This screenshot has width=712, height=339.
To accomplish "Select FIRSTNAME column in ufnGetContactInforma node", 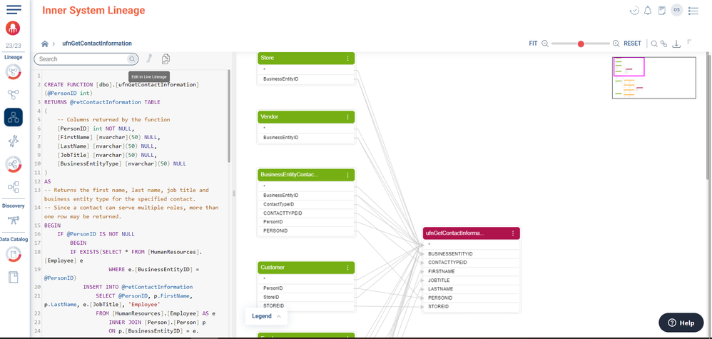I will point(472,271).
